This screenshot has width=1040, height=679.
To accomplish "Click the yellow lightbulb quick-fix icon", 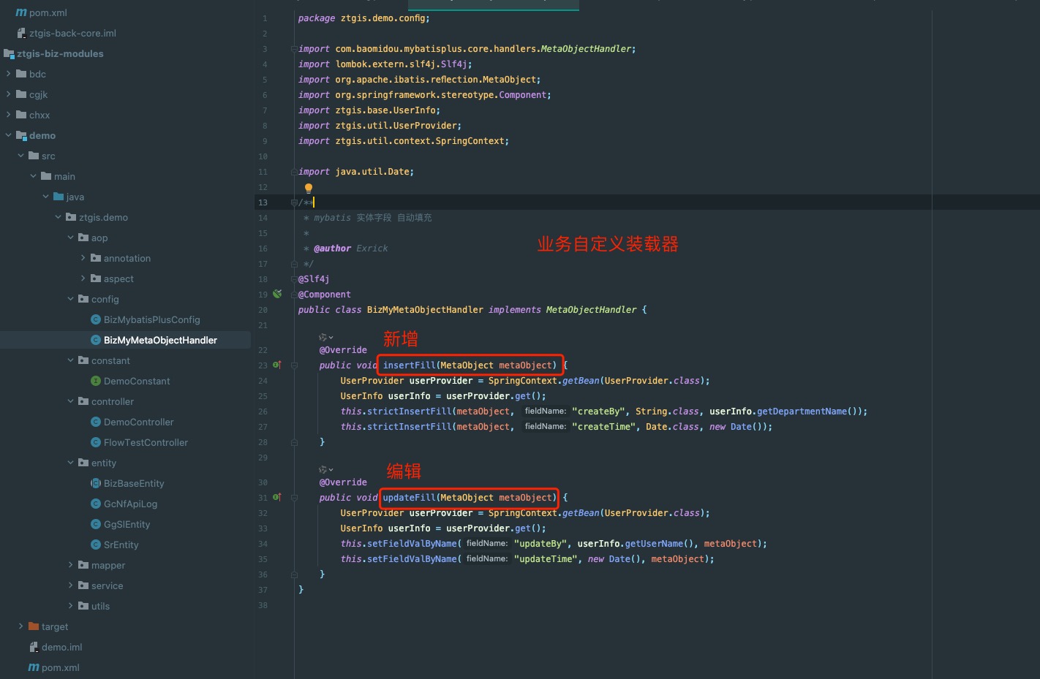I will click(x=308, y=188).
